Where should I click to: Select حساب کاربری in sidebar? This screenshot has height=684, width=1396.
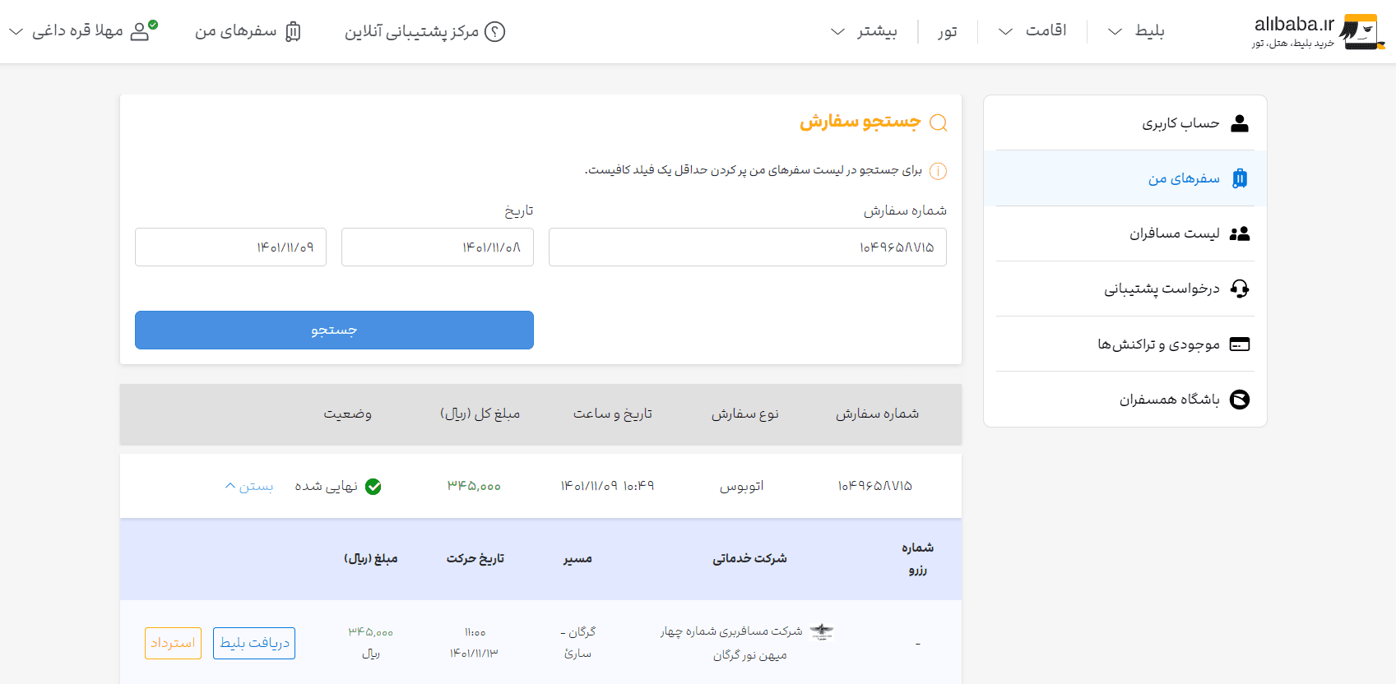[1125, 123]
